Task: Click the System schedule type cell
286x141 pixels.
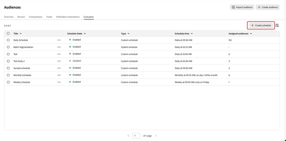Action: tap(129, 47)
